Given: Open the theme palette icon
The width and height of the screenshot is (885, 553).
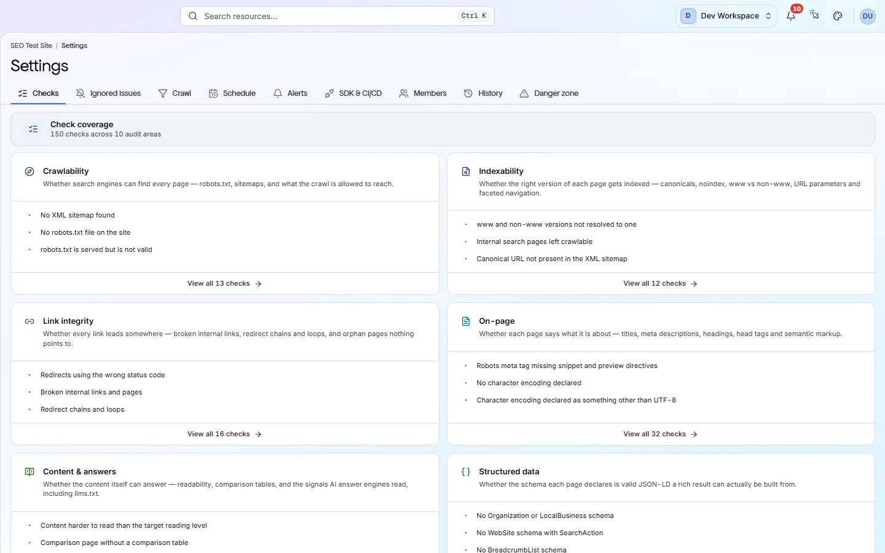Looking at the screenshot, I should click(x=838, y=16).
